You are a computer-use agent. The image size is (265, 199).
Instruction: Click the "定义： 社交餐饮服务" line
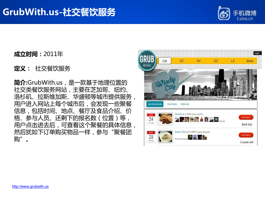click(x=42, y=68)
